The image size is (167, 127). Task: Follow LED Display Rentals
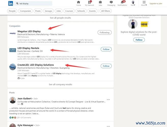pos(106,49)
